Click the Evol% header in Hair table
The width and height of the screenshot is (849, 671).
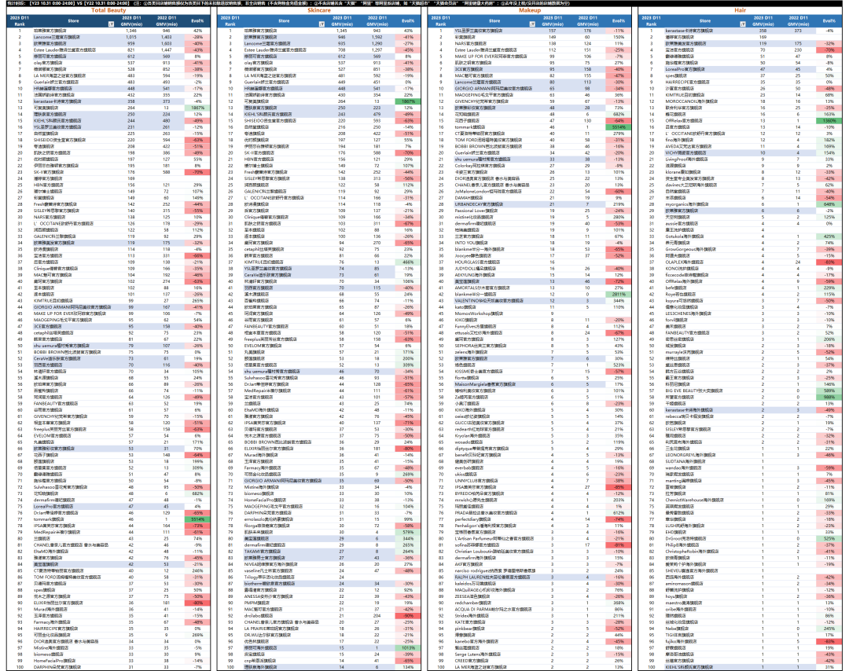[x=829, y=21]
